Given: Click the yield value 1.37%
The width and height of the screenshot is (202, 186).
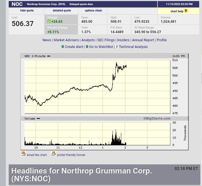Looking at the screenshot, I should tap(86, 32).
